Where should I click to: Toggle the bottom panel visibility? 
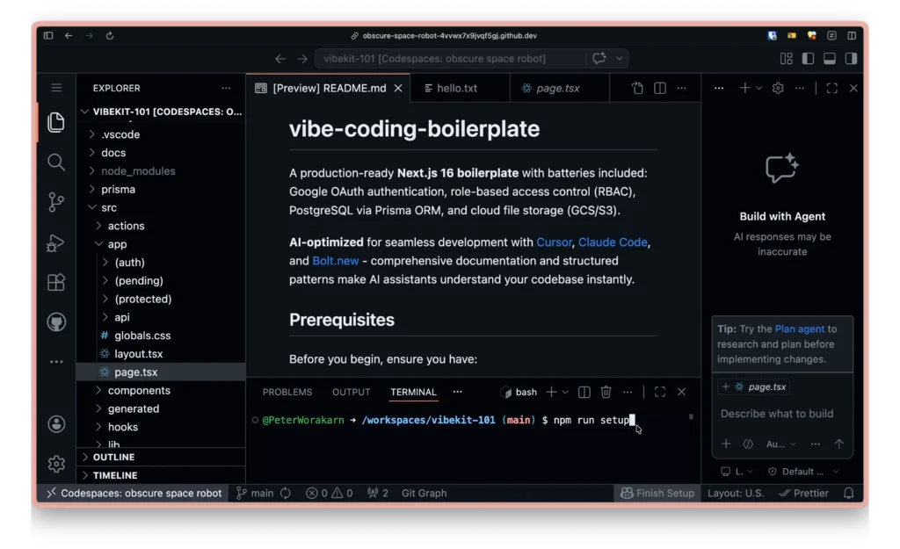pyautogui.click(x=830, y=59)
